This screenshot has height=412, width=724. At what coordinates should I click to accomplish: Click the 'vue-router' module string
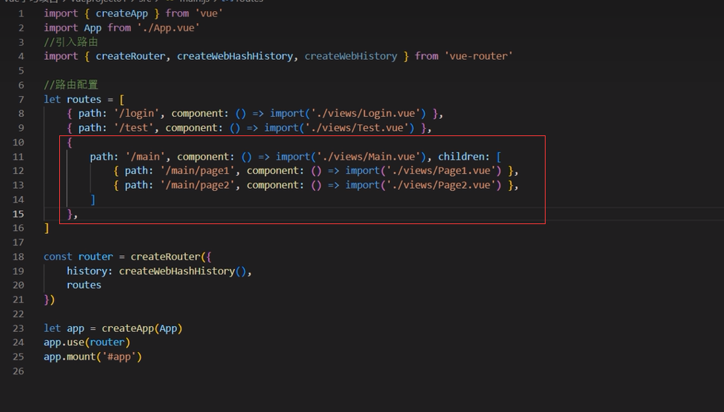tap(478, 56)
